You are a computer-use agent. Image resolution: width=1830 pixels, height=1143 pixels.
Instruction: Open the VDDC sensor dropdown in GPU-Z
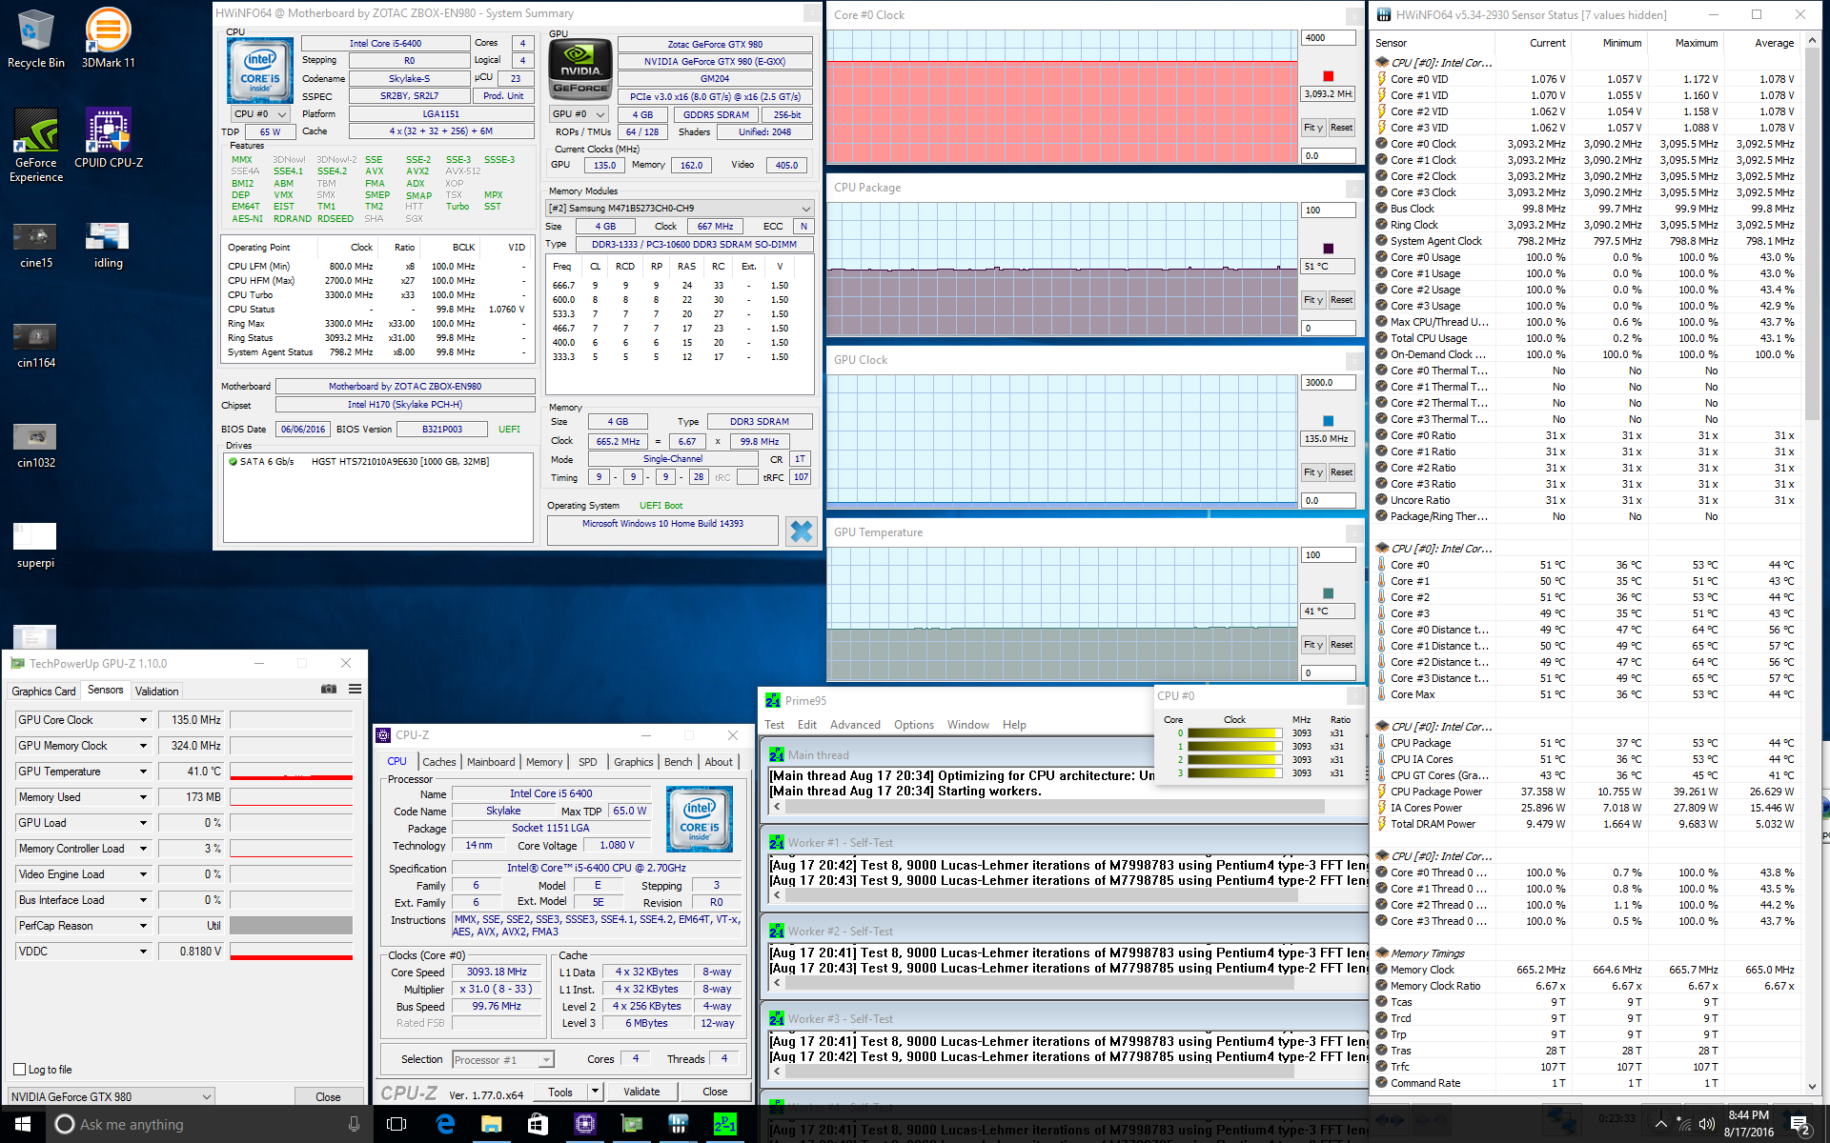[x=144, y=952]
